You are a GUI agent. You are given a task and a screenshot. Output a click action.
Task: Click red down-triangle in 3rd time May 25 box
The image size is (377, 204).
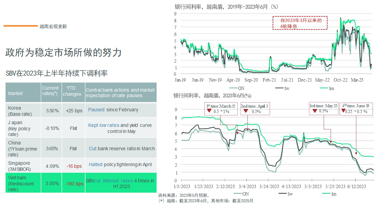[314, 111]
